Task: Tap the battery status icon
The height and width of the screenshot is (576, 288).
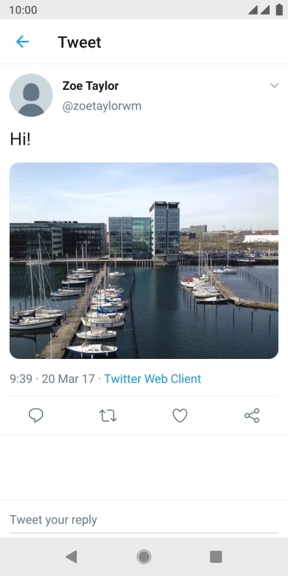Action: [x=279, y=10]
